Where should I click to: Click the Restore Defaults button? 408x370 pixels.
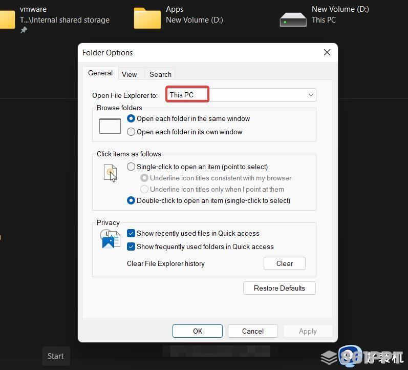click(279, 288)
